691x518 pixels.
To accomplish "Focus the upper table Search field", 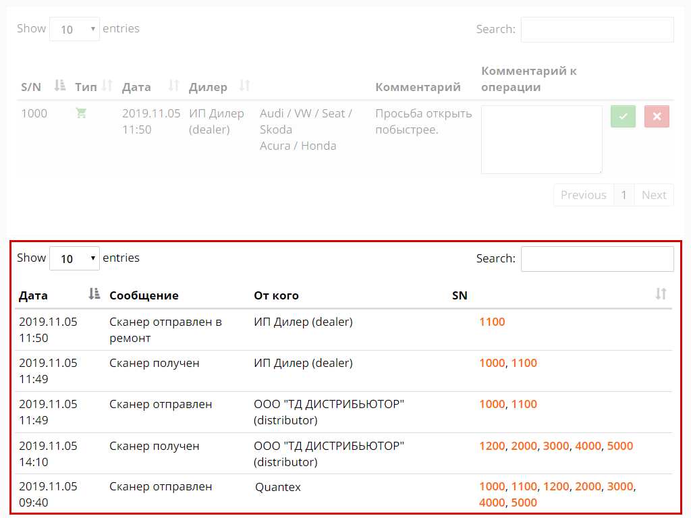I will 597,30.
